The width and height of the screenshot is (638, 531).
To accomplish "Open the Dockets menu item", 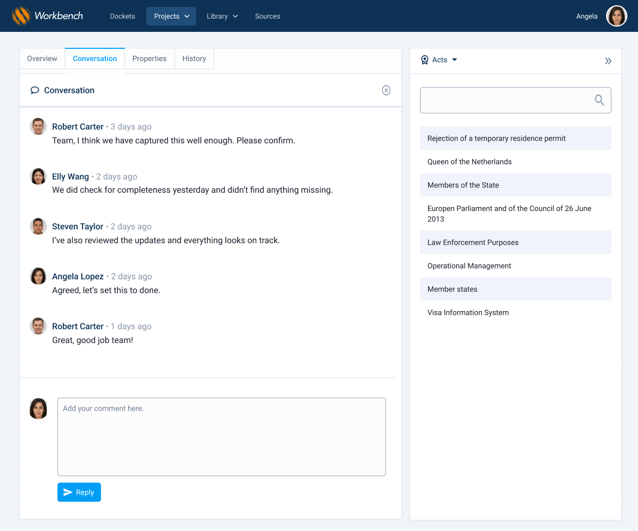I will (122, 16).
